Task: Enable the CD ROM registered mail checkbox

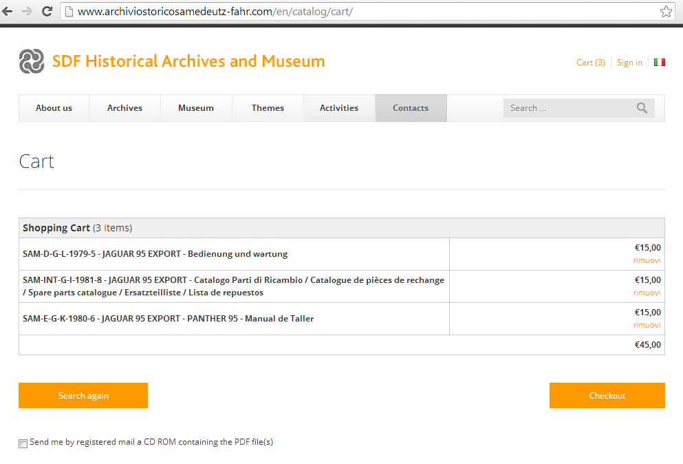Action: click(23, 443)
